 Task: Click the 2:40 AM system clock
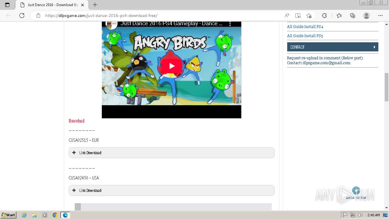[x=374, y=215]
